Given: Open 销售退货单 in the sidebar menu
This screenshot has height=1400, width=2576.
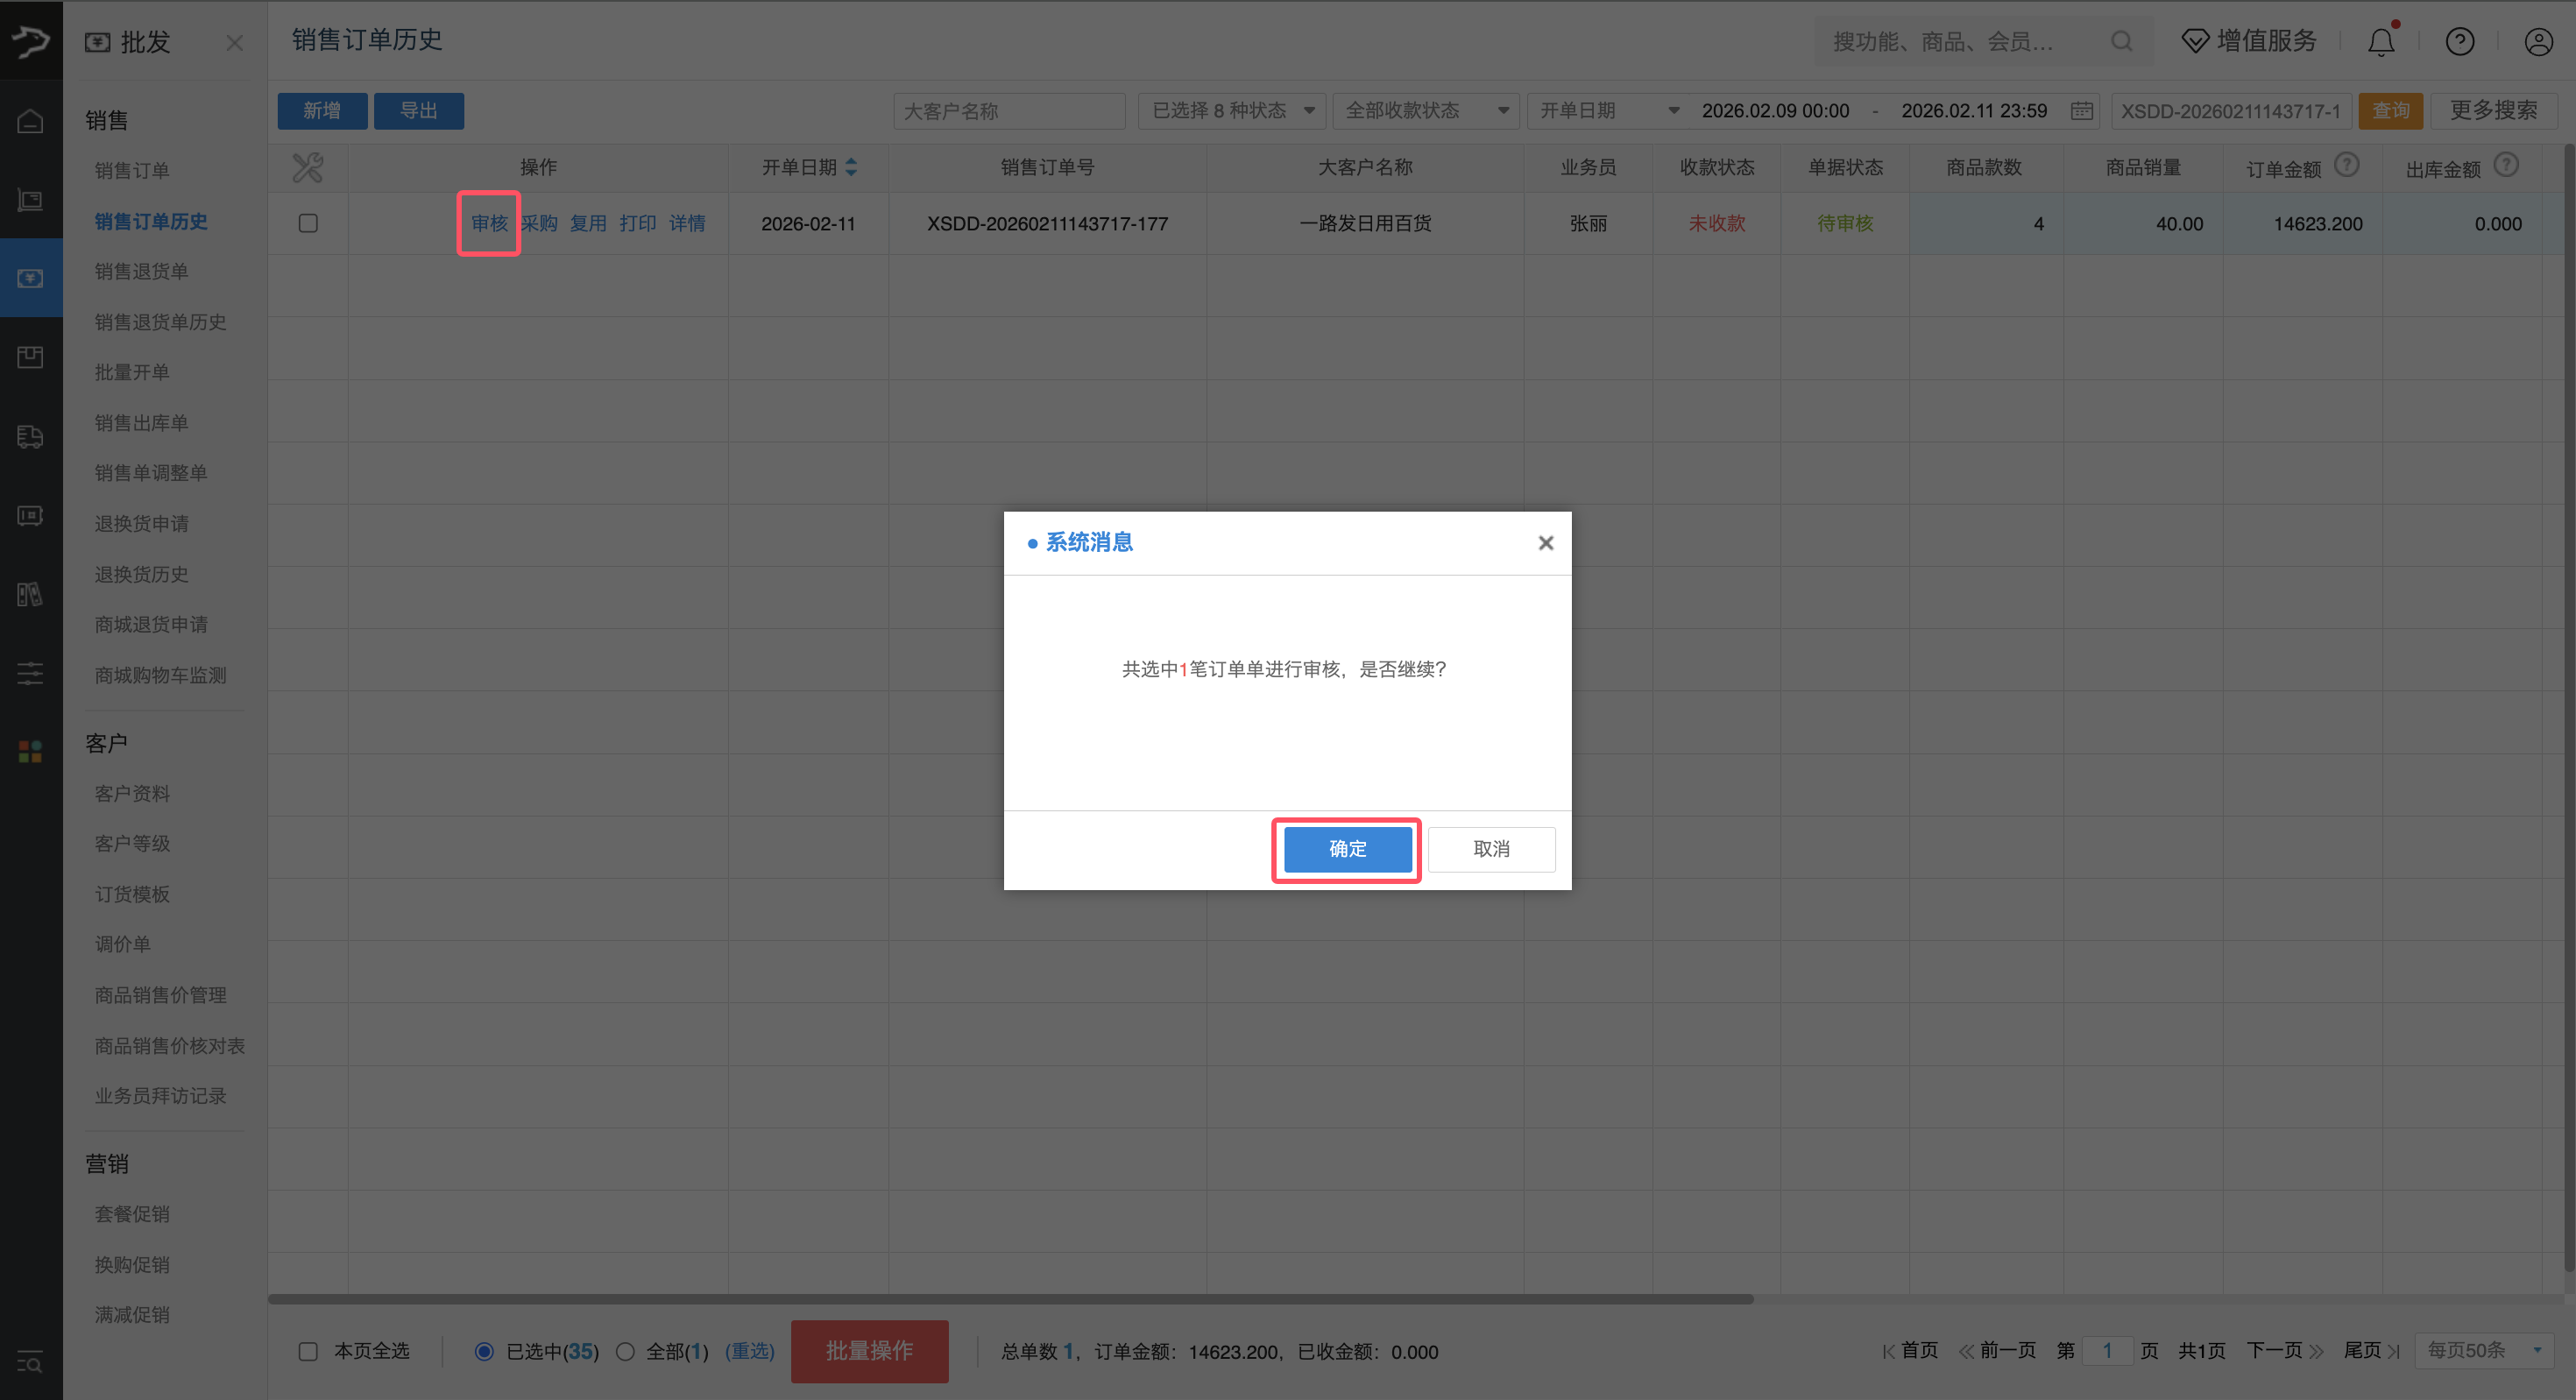Looking at the screenshot, I should [141, 271].
